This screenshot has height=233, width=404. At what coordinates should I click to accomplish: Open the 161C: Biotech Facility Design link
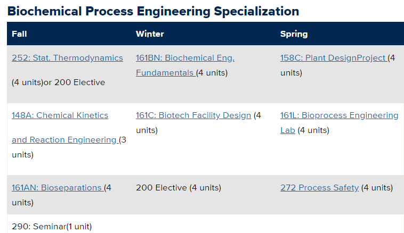(x=193, y=115)
